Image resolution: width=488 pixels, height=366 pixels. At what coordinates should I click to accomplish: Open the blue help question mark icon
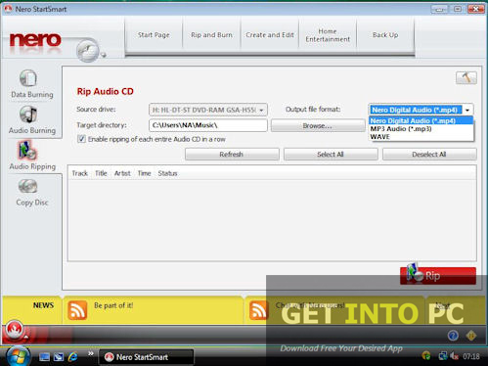coord(453,336)
